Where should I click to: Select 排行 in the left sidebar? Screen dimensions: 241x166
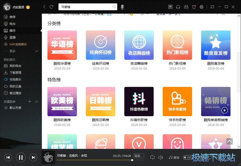[x=12, y=31]
